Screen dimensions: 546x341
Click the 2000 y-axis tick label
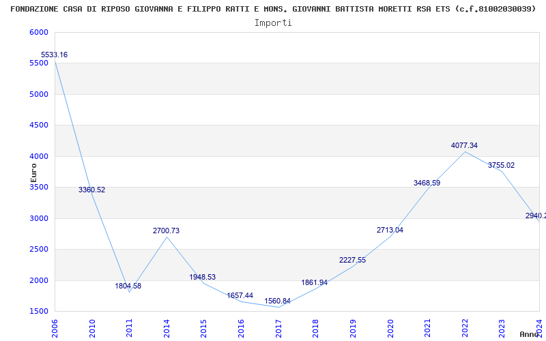pos(38,280)
